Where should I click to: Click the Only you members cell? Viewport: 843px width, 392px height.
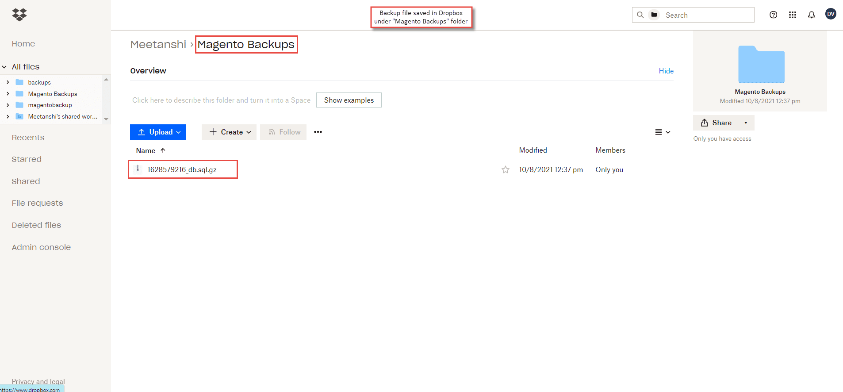pos(609,169)
